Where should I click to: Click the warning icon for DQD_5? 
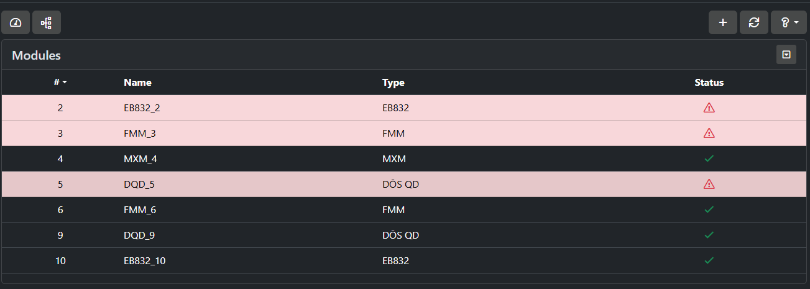point(709,184)
